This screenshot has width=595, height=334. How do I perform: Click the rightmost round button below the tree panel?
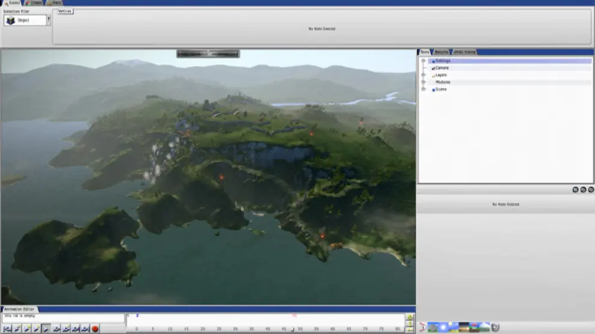pos(590,190)
